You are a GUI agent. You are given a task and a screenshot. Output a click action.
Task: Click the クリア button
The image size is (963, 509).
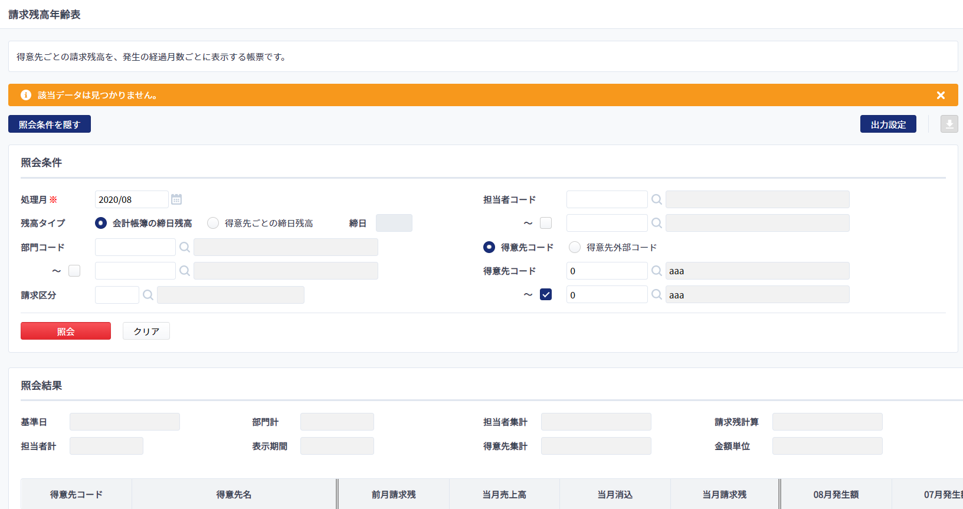coord(146,331)
